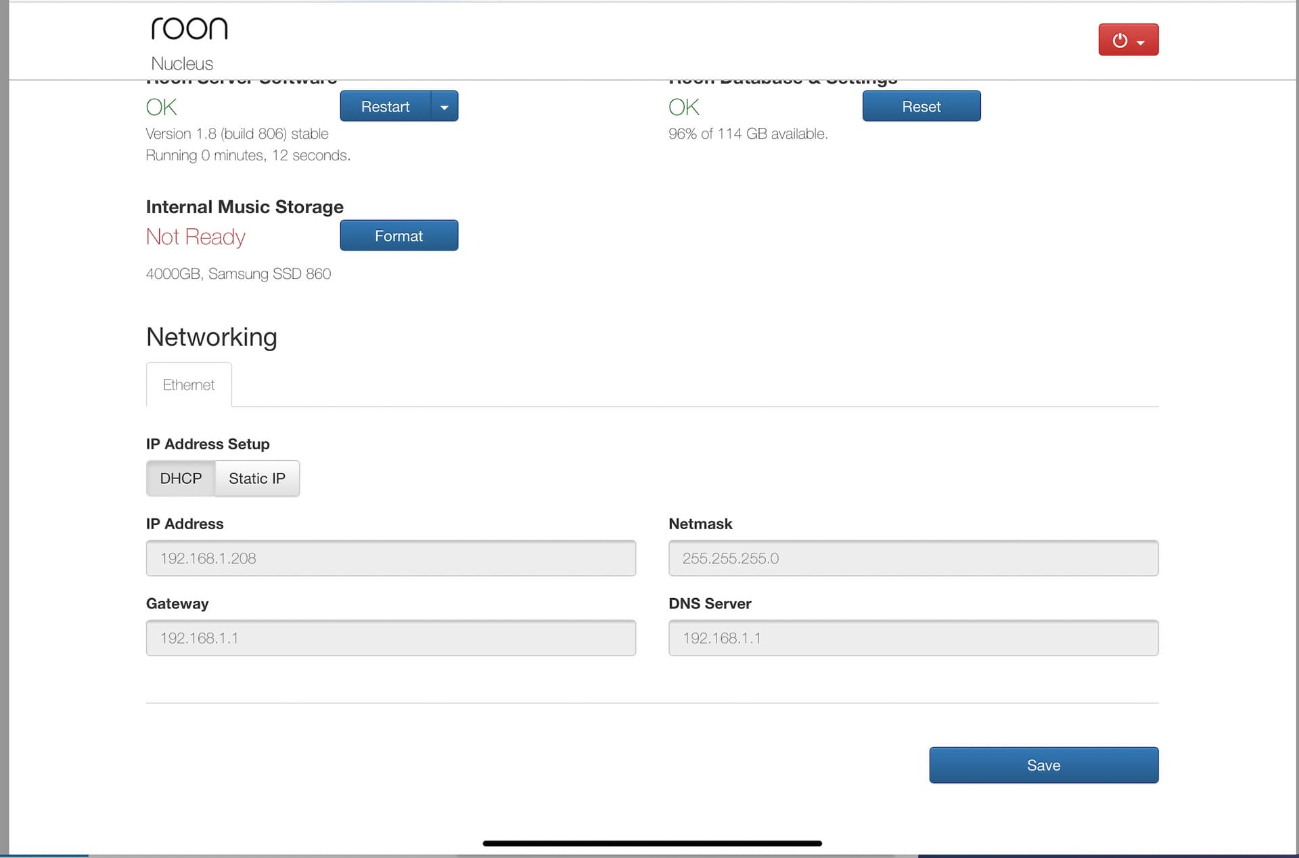The image size is (1299, 858).
Task: Click the OK status under Roon Server Software
Action: [162, 107]
